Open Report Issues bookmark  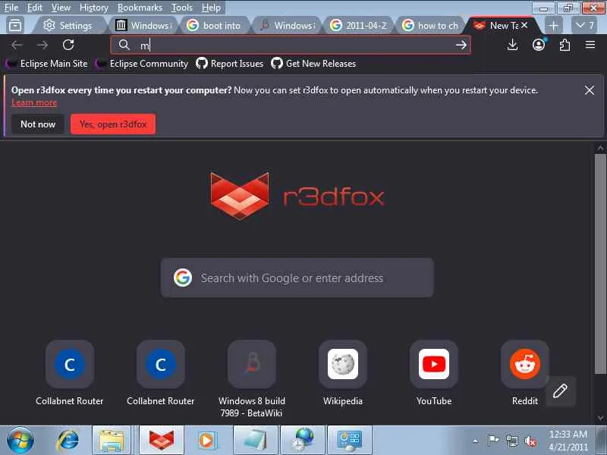point(230,64)
